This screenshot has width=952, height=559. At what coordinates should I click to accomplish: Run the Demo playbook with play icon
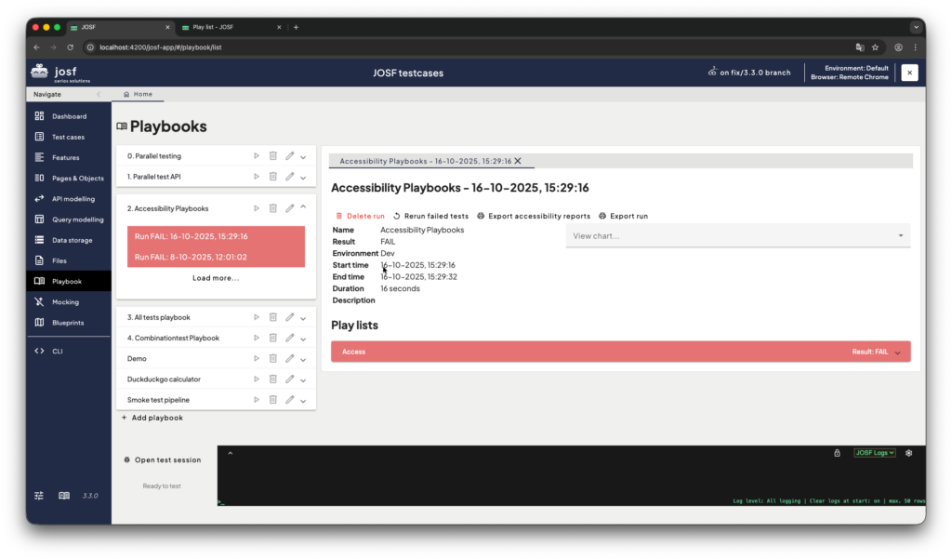pyautogui.click(x=257, y=358)
